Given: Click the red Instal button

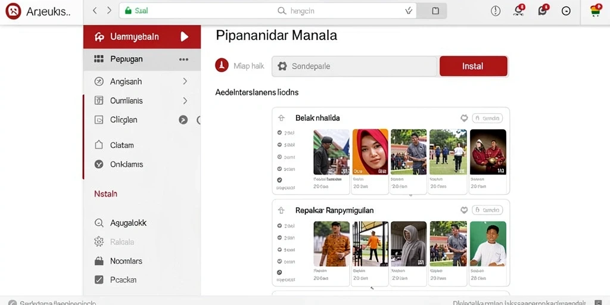Looking at the screenshot, I should (x=474, y=66).
